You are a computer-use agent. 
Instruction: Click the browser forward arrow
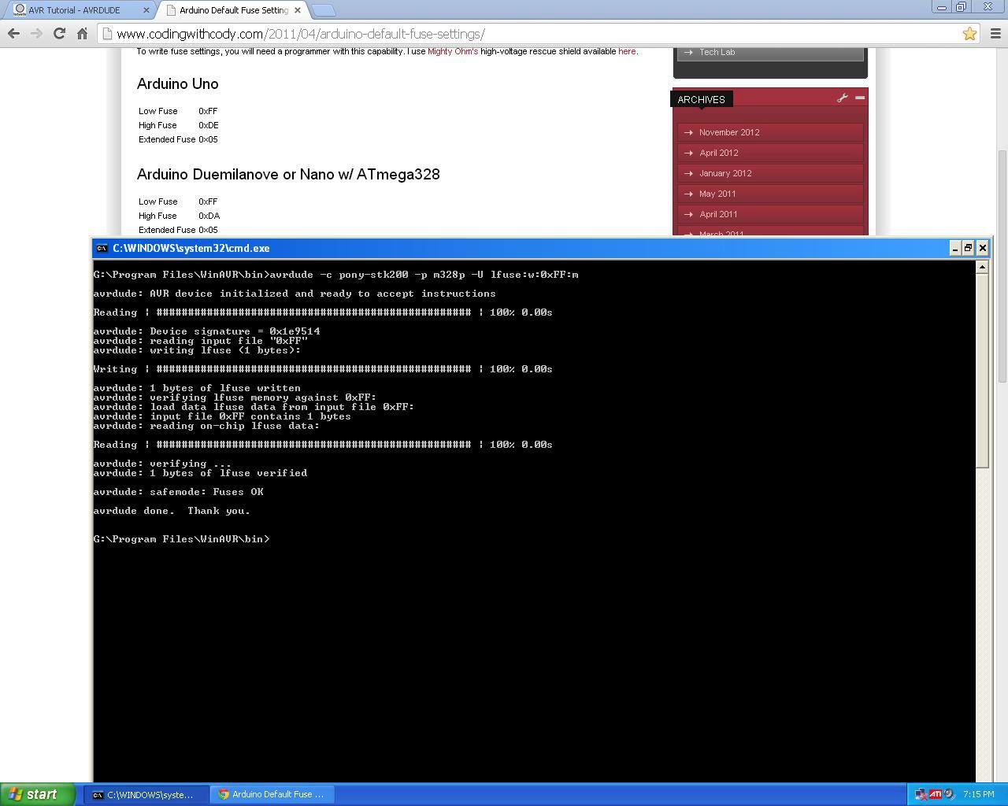(36, 33)
